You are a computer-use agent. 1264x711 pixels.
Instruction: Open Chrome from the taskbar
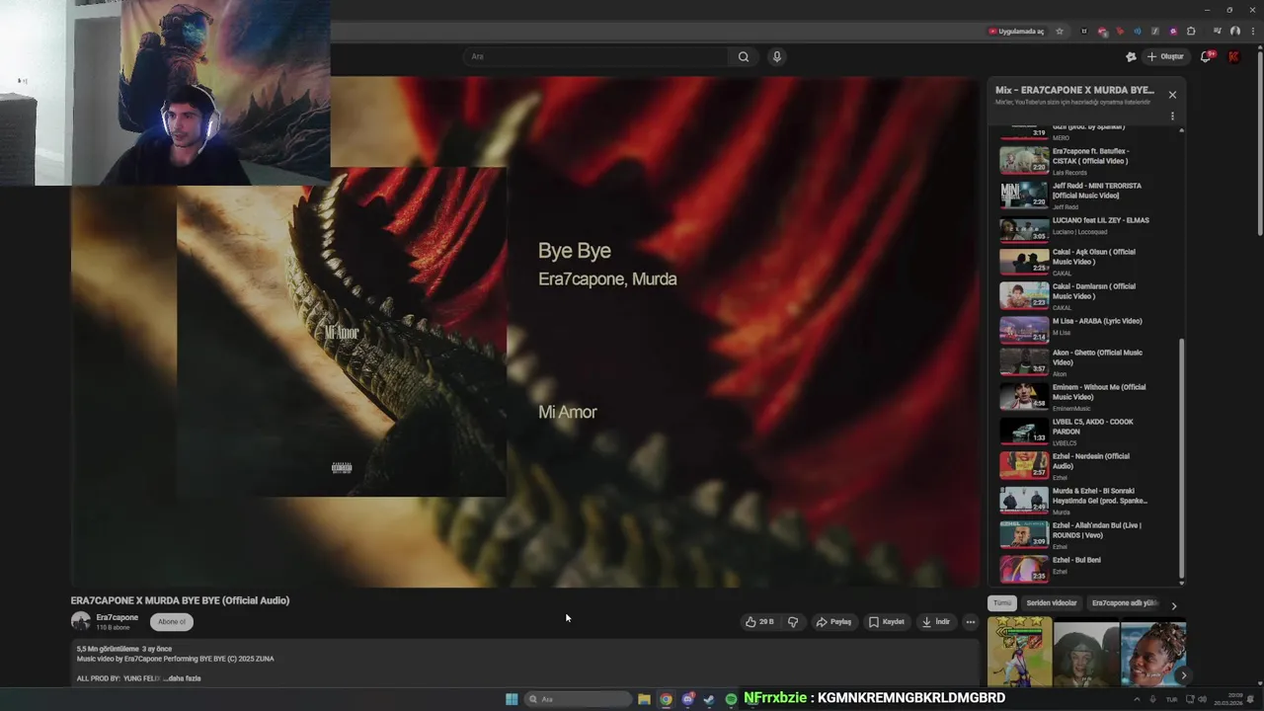point(667,699)
